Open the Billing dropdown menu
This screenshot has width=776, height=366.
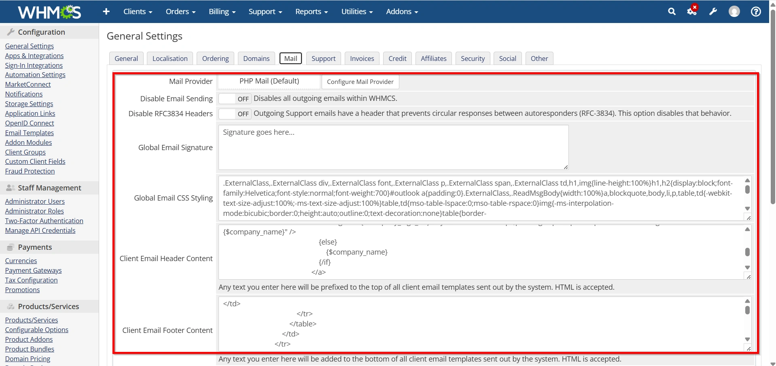click(222, 12)
